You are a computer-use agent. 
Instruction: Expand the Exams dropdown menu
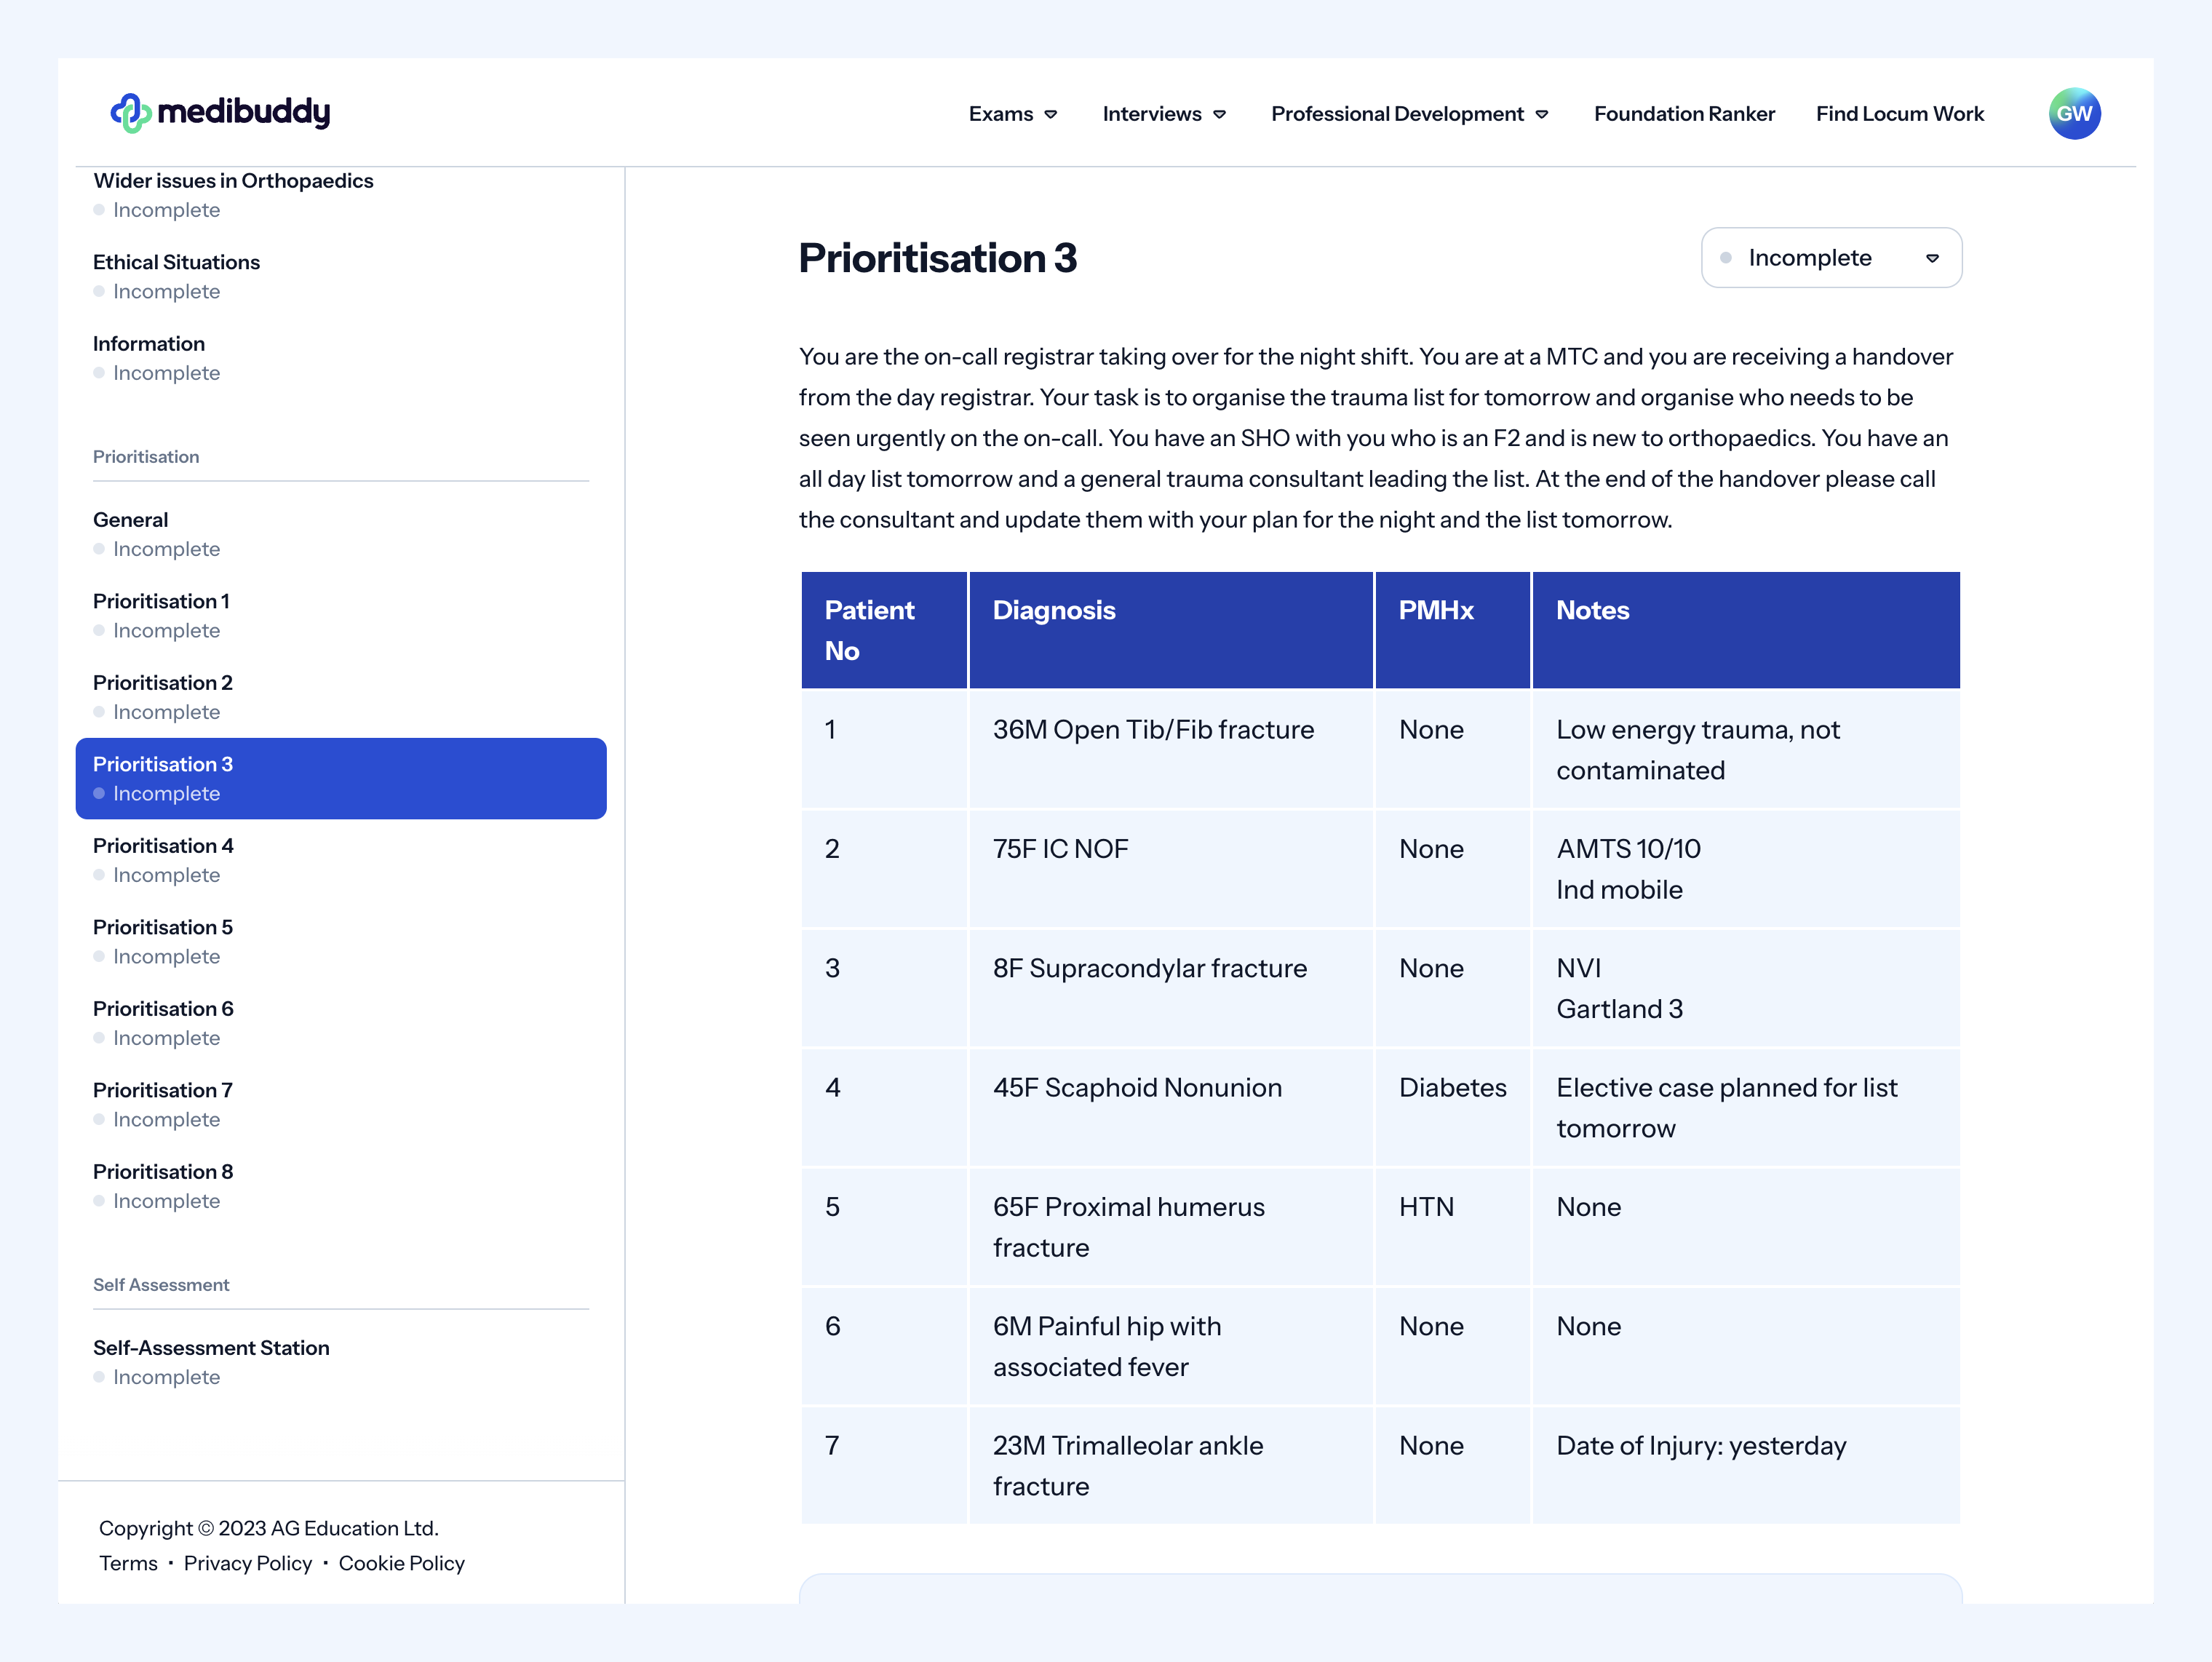(1012, 114)
